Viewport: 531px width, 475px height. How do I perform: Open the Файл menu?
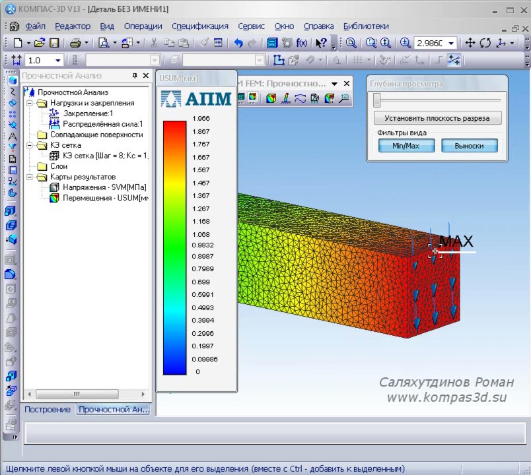pos(35,26)
